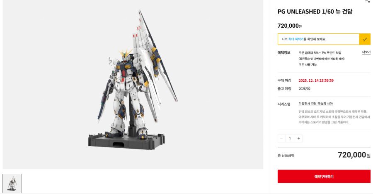Click the PG UNLEASHED 1/60 뉴 건담 title
Image resolution: width=373 pixels, height=194 pixels.
[315, 12]
